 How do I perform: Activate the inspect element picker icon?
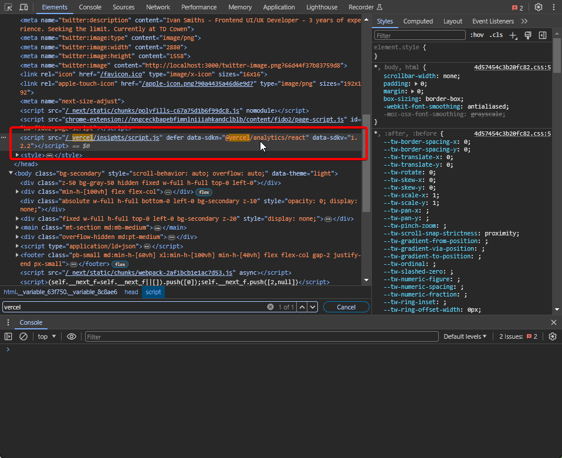pos(8,7)
